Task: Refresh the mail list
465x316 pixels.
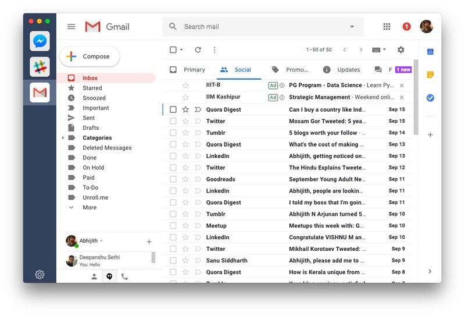Action: click(x=198, y=49)
